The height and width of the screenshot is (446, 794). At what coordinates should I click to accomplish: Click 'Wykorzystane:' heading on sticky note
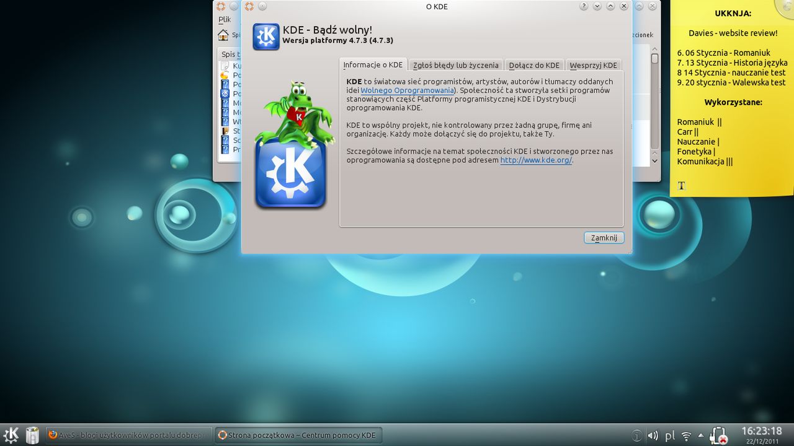(x=733, y=102)
